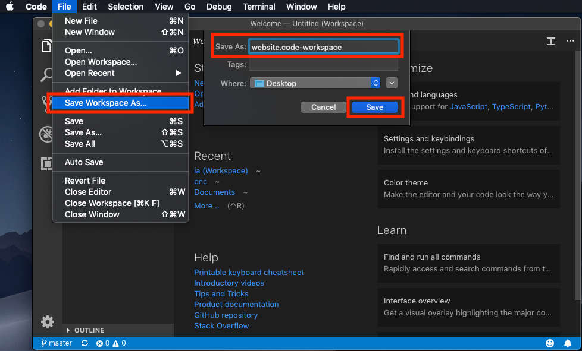Open Printable keyboard cheatsheet link
582x351 pixels.
(x=249, y=273)
